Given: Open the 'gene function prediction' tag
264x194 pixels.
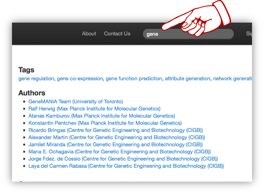Looking at the screenshot, I should click(134, 79).
